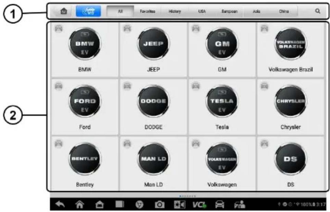330x212 pixels.
Task: Open brightness and sound icon
Action: pos(179,204)
